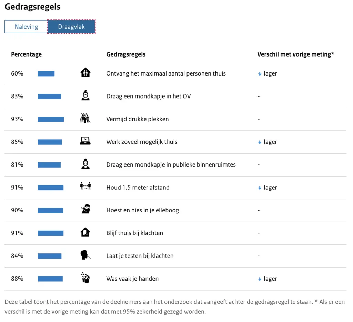
Task: Click the house icon for receiving visitors
Action: (85, 73)
